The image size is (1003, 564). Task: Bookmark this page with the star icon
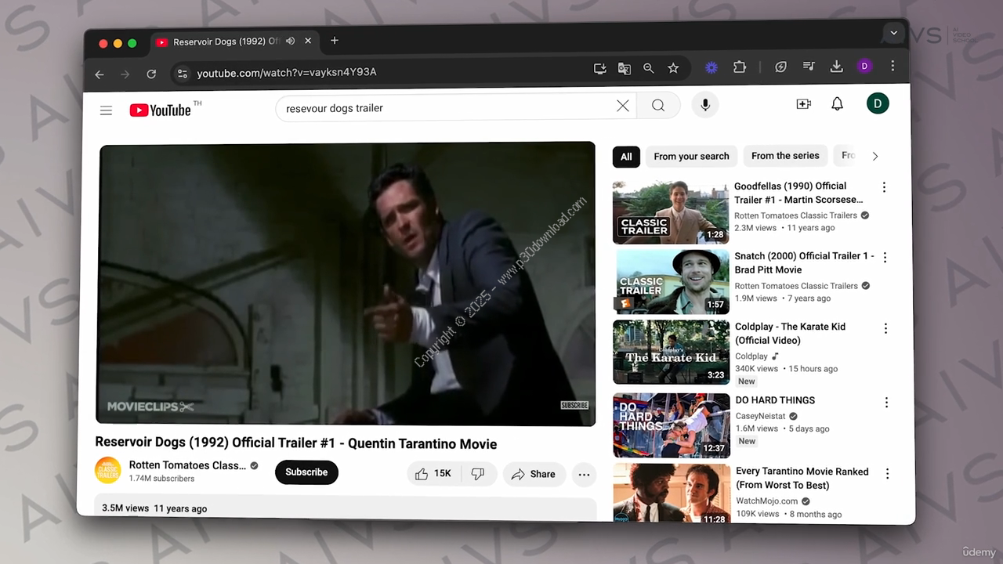(673, 68)
